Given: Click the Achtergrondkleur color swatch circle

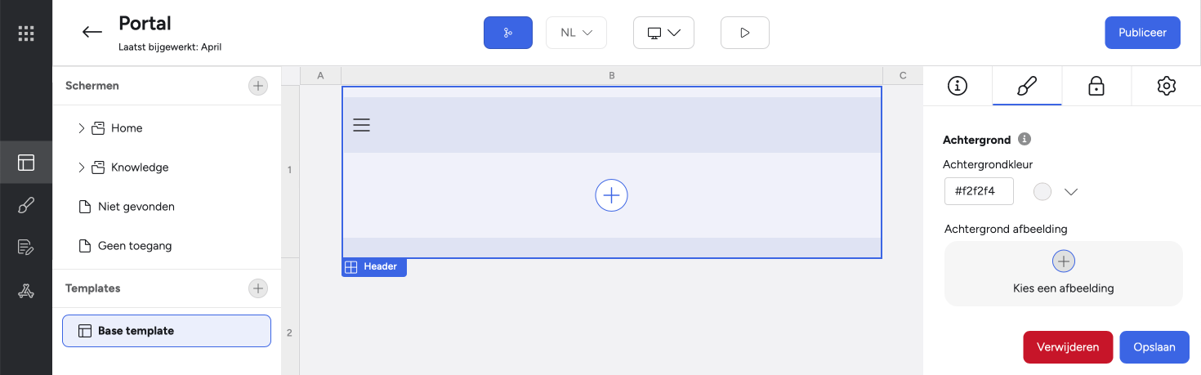Looking at the screenshot, I should pos(1043,192).
